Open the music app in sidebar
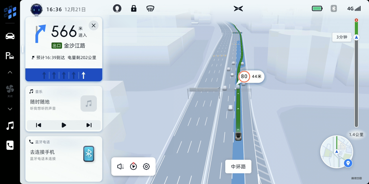Viewport: 369px width, 184px height. pyautogui.click(x=10, y=125)
